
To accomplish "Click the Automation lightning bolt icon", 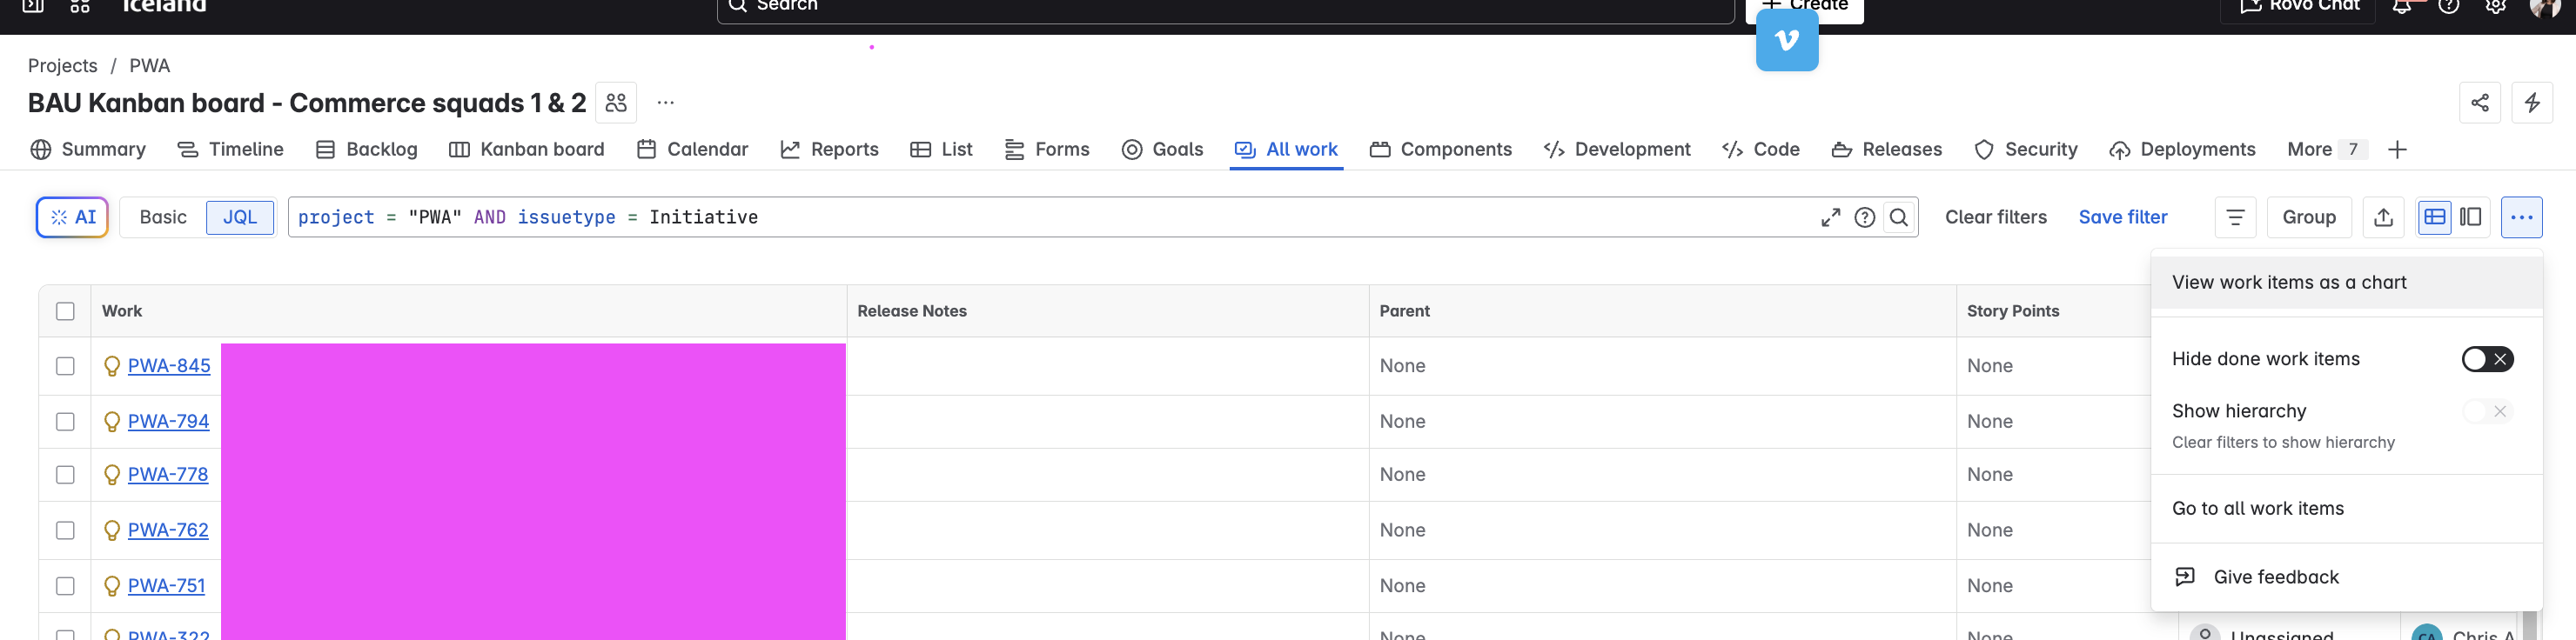I will [2532, 103].
